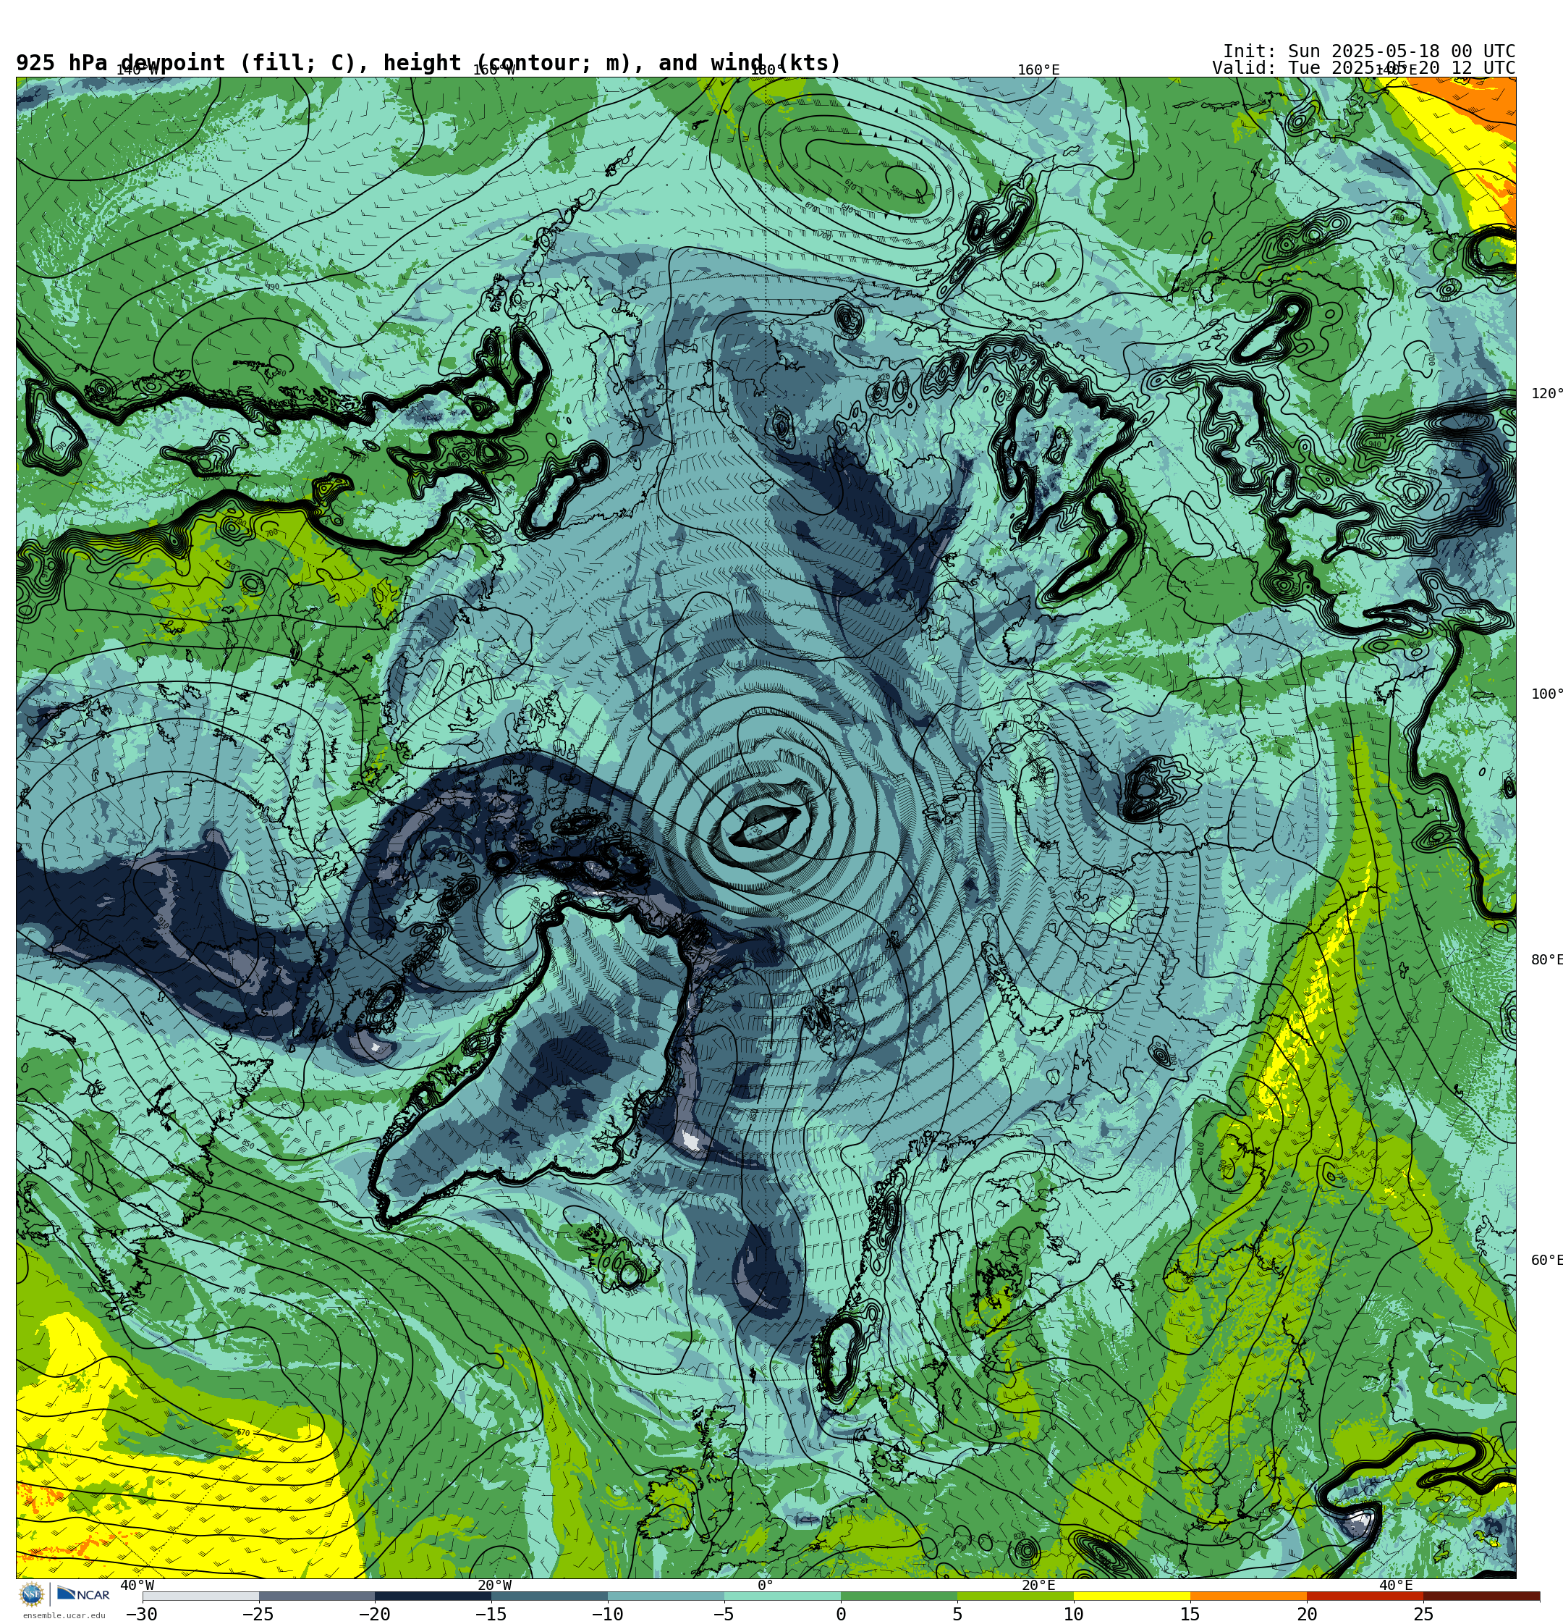Viewport: 1563px width, 1624px height.
Task: Select the teal -10 to -5 swatch
Action: coord(666,1596)
